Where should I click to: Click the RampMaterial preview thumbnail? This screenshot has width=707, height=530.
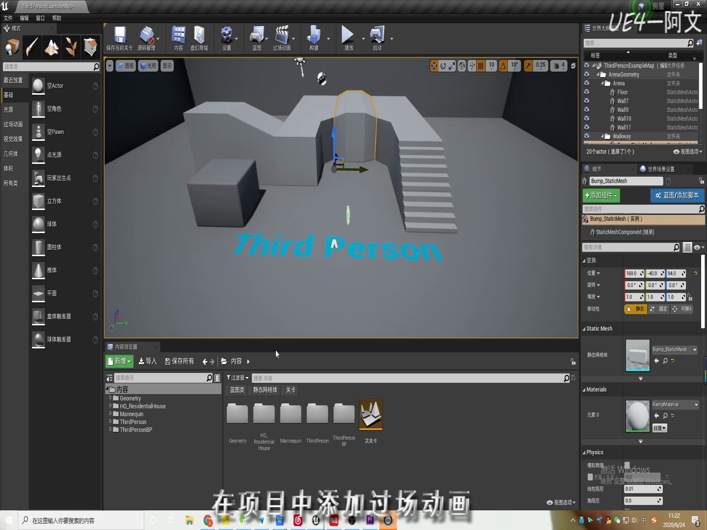click(x=638, y=416)
